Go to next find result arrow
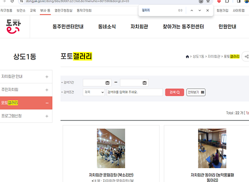Screen dimensions: 249x182 coord(200,11)
